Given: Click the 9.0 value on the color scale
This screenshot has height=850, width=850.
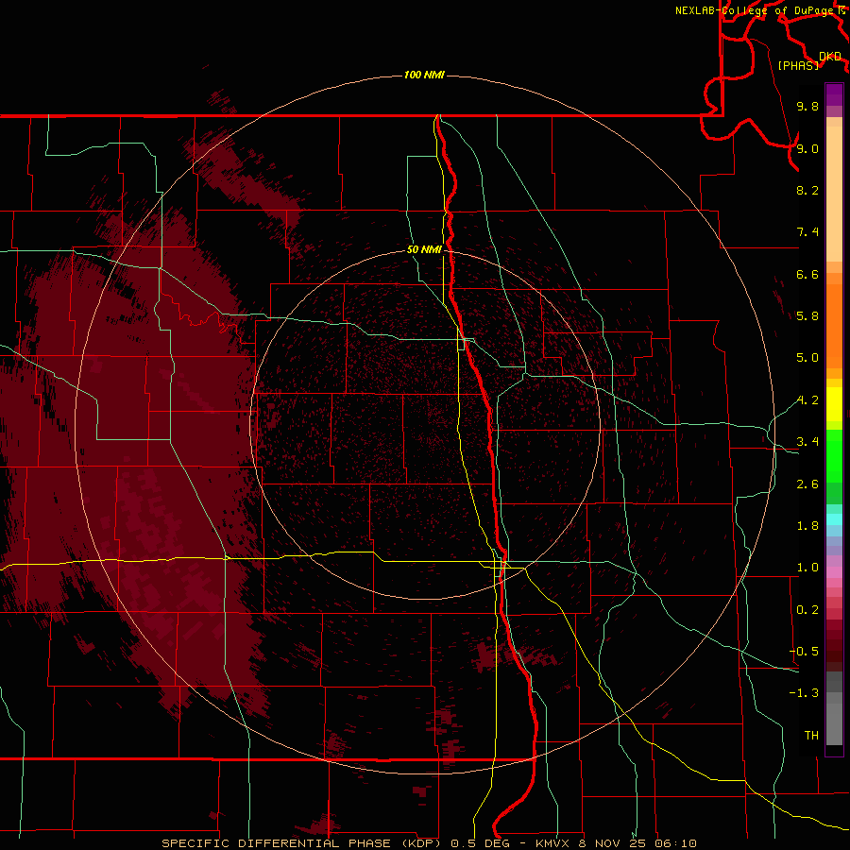Looking at the screenshot, I should tap(807, 148).
